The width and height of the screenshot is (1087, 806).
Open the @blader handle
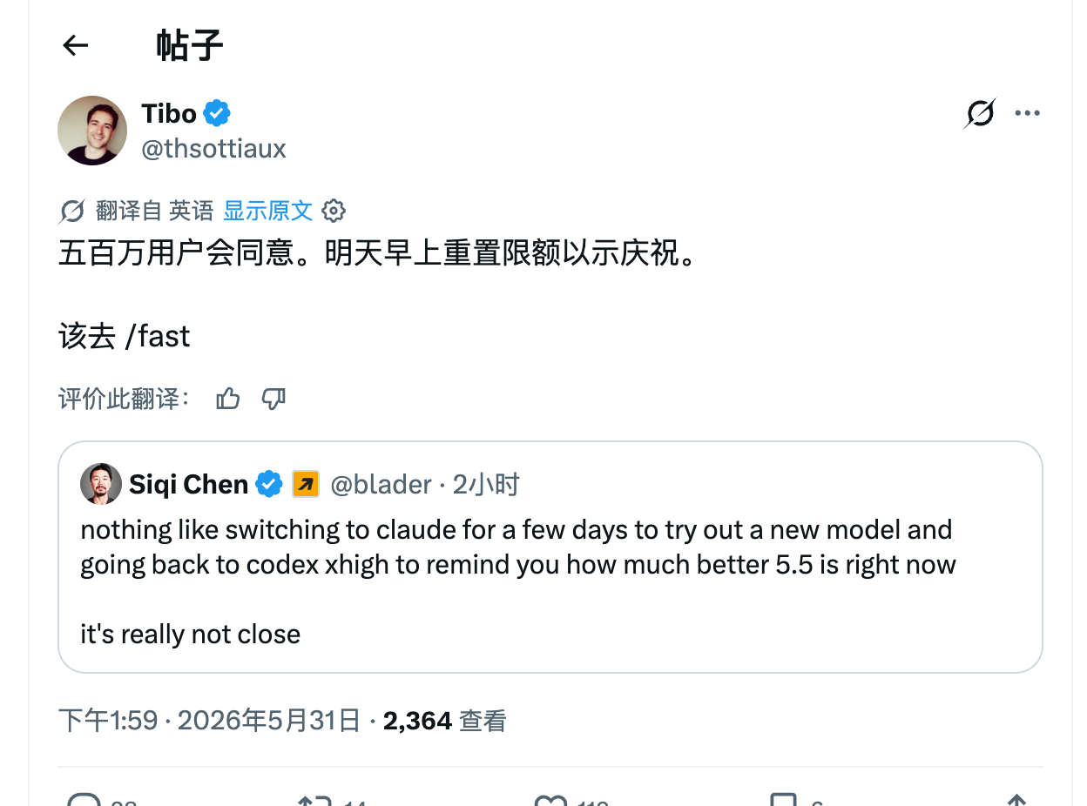381,484
